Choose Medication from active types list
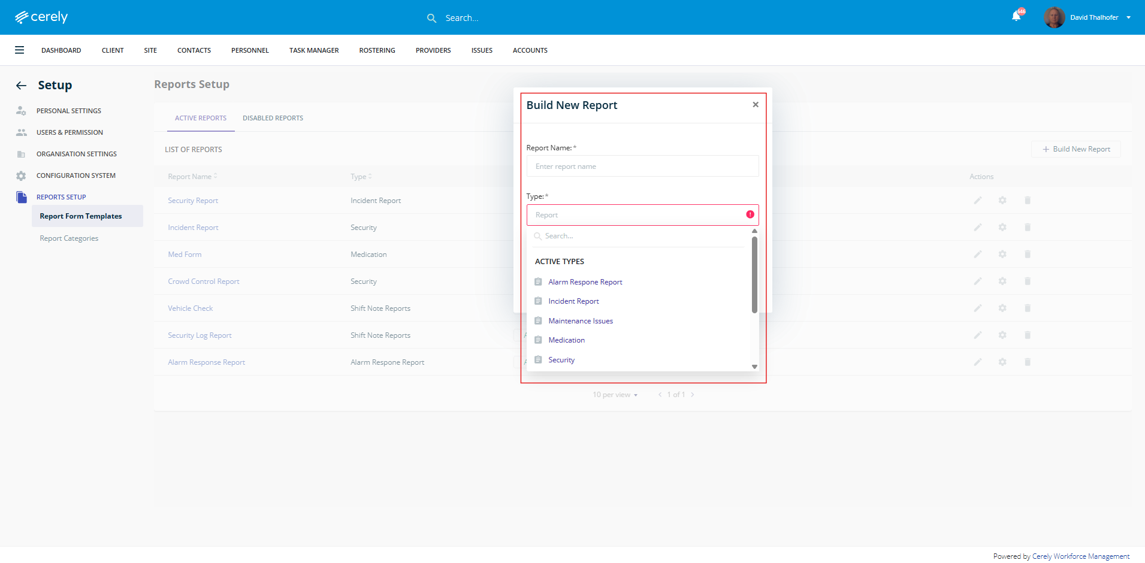The height and width of the screenshot is (563, 1145). click(x=566, y=340)
